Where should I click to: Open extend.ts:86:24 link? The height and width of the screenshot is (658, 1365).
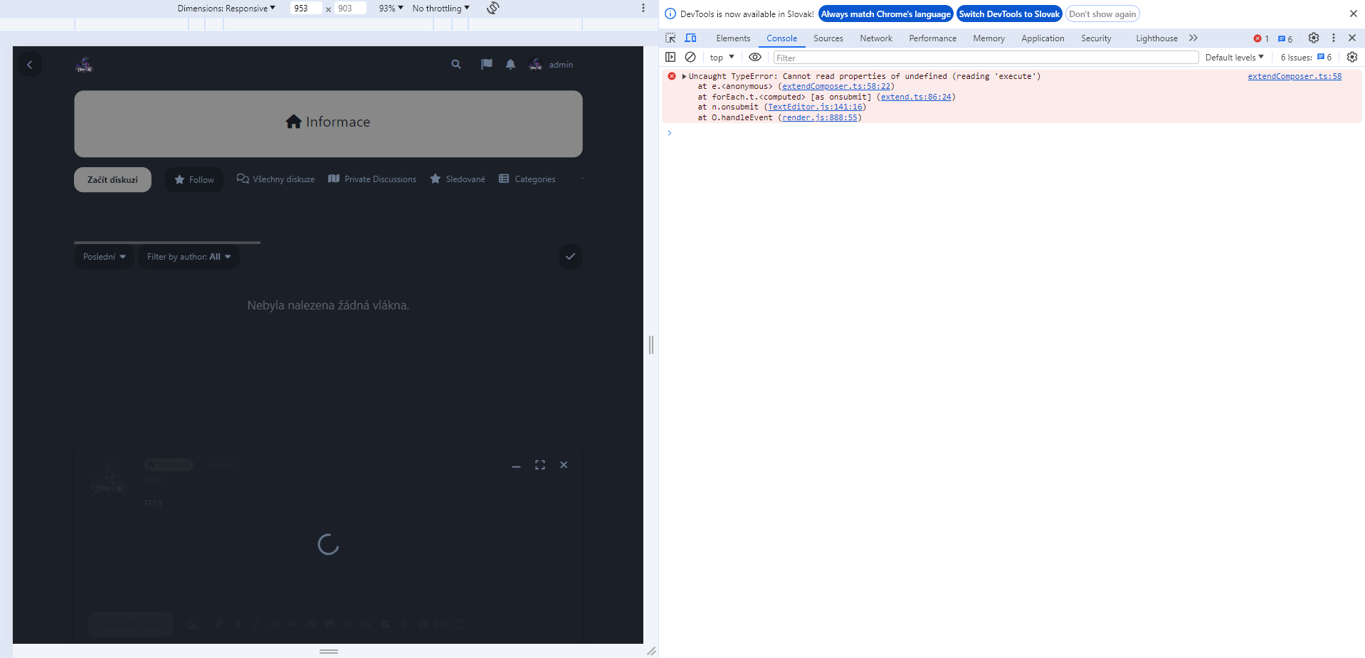pos(916,97)
